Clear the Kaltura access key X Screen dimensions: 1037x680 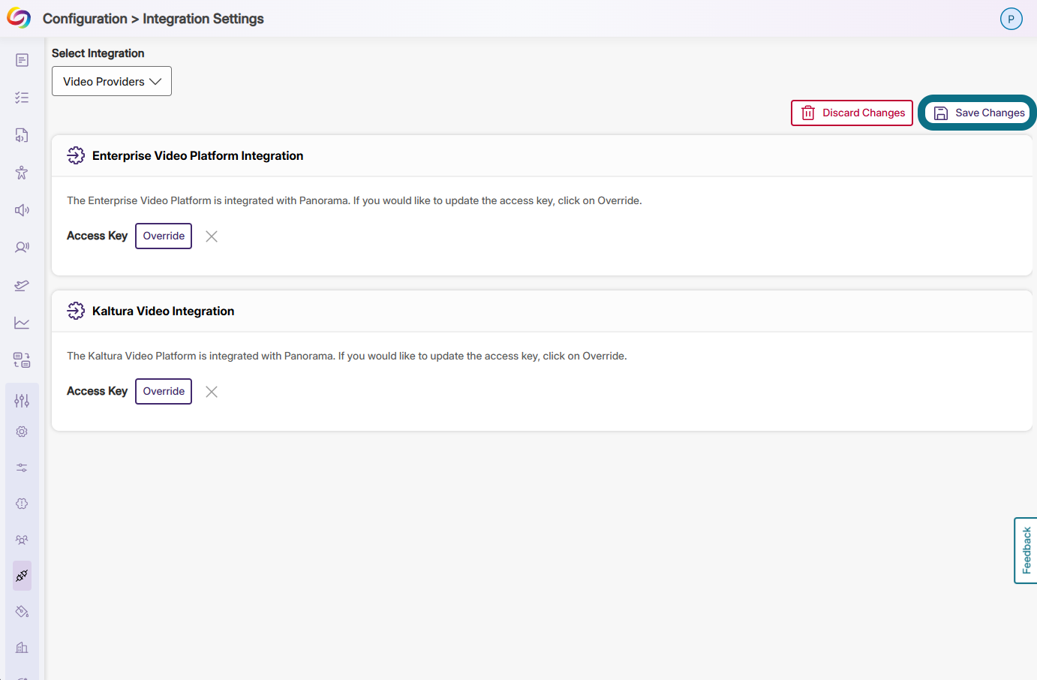coord(212,392)
